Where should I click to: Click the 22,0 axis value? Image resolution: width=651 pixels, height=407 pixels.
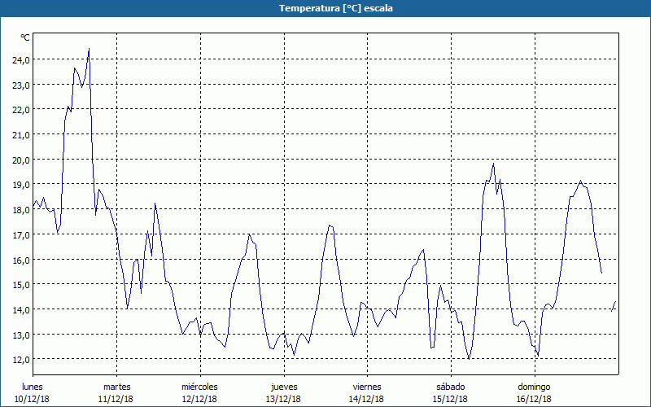pos(21,110)
